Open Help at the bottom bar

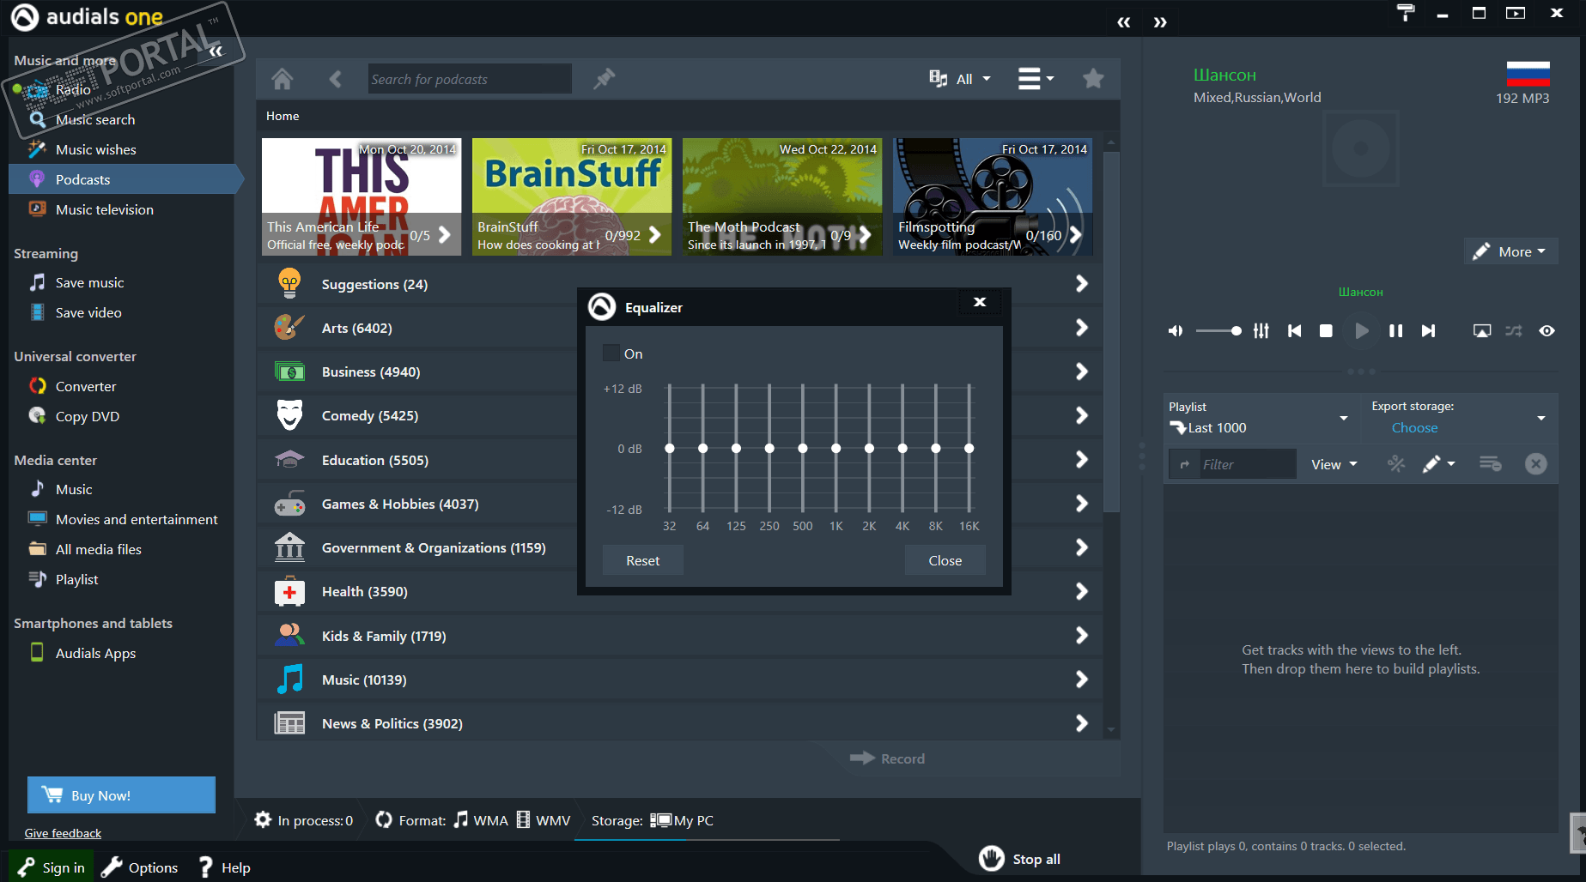coord(225,867)
